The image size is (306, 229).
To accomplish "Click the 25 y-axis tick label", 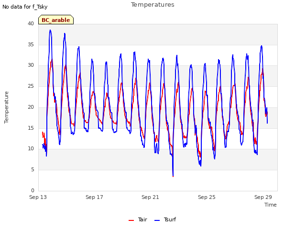I will (x=31, y=86).
